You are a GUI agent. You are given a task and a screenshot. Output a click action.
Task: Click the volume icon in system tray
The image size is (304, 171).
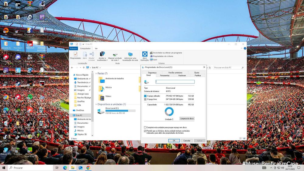(x=282, y=168)
